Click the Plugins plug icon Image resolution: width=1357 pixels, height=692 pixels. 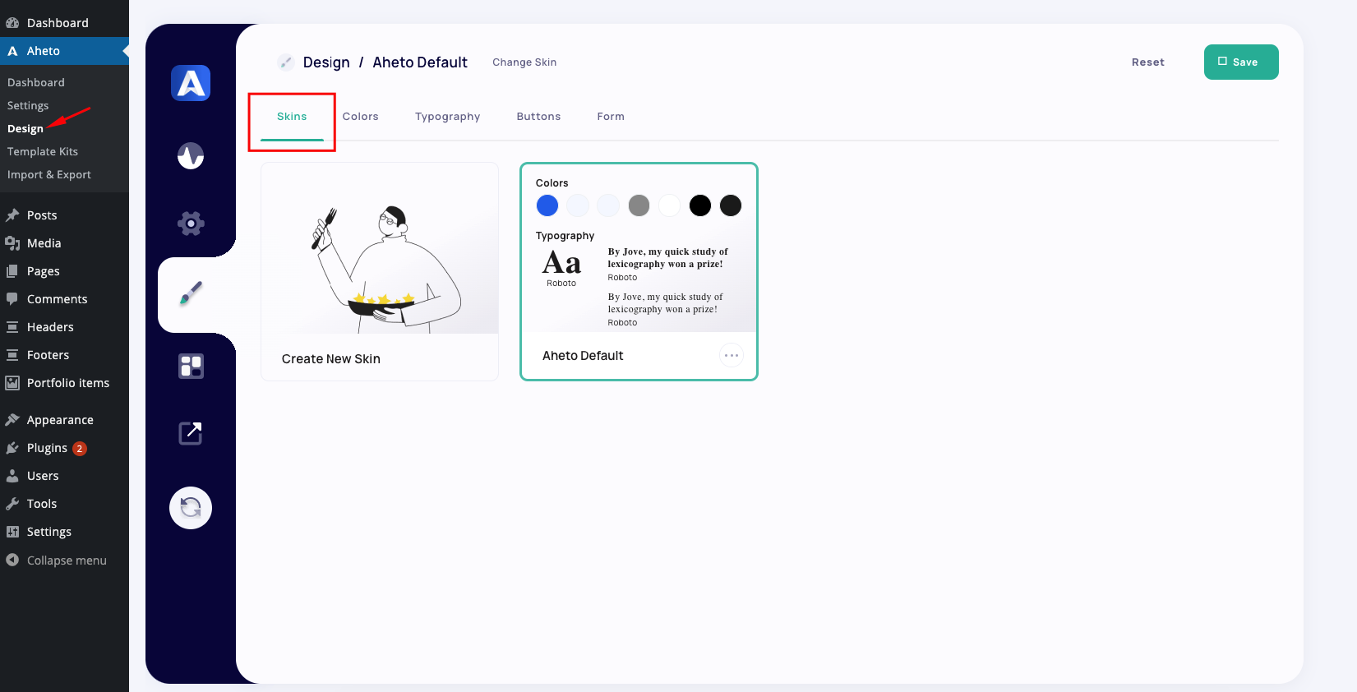[12, 448]
